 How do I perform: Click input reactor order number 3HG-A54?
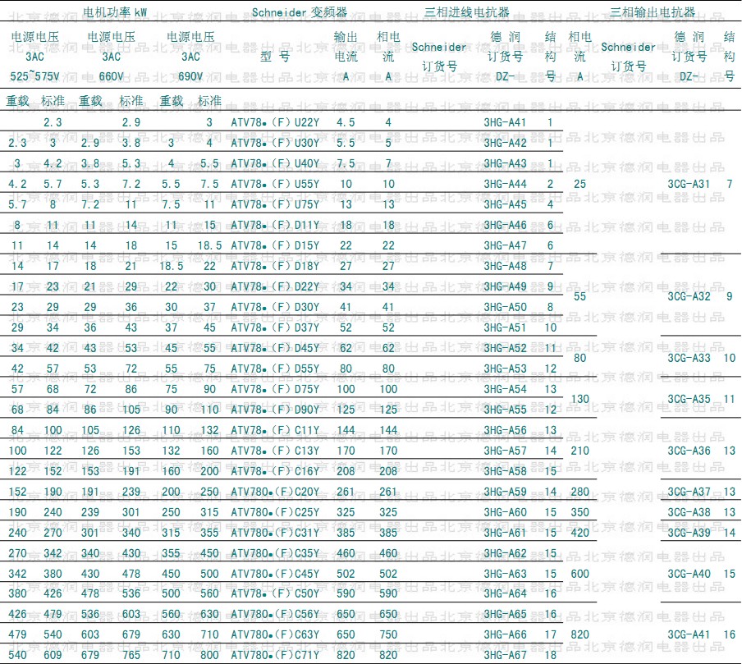pyautogui.click(x=505, y=389)
